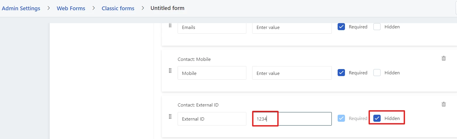457x139 pixels.
Task: Grab the Emails row drag handle
Action: click(x=170, y=25)
